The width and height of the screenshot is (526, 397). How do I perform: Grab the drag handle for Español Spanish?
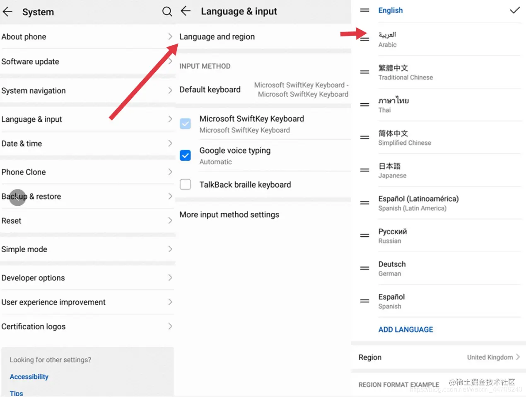364,301
